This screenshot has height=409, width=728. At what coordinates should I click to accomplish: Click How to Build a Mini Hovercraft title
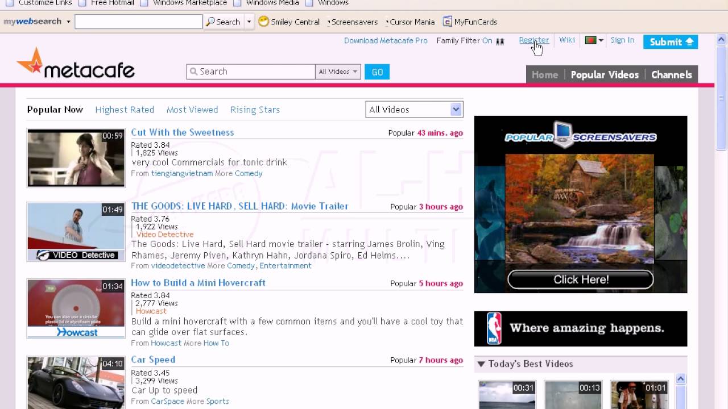[198, 283]
